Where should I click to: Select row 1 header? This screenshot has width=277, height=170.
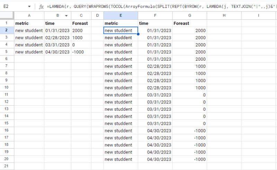[x=6, y=23]
